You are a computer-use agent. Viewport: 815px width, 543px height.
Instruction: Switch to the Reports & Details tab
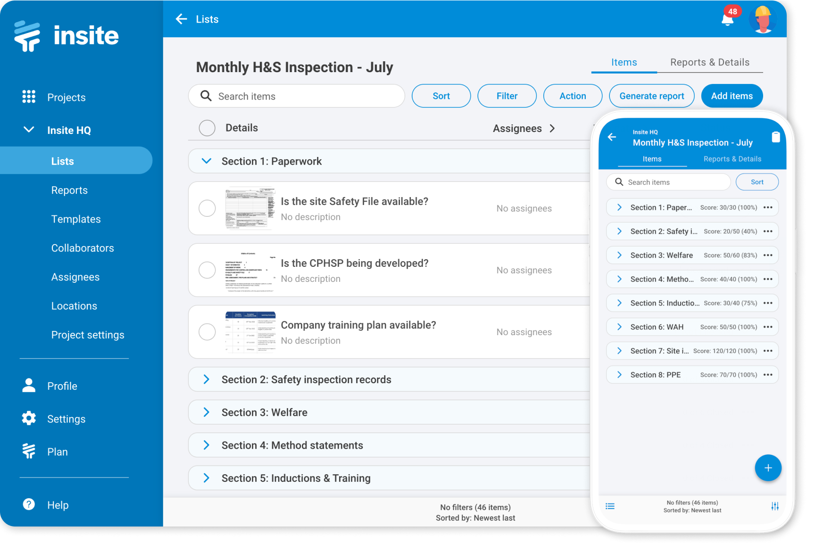click(710, 62)
